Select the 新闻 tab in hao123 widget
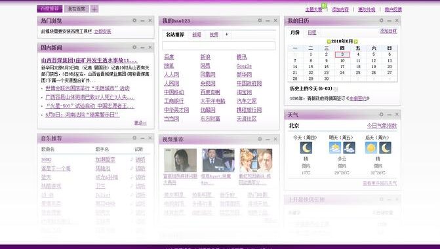The height and width of the screenshot is (249, 440). [197, 35]
